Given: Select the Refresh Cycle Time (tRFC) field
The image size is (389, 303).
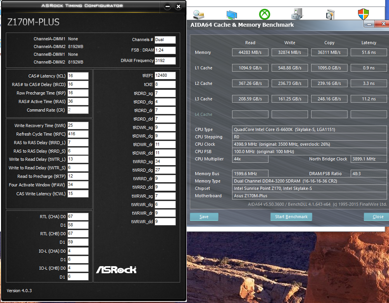Looking at the screenshot, I should point(78,134).
